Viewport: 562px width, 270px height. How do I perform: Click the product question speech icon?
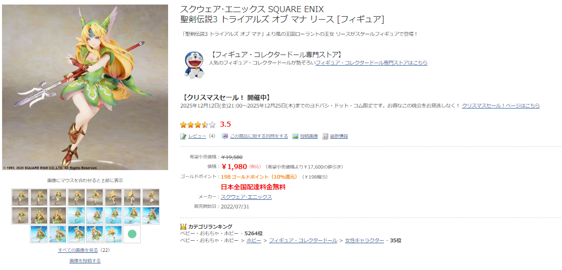click(225, 136)
